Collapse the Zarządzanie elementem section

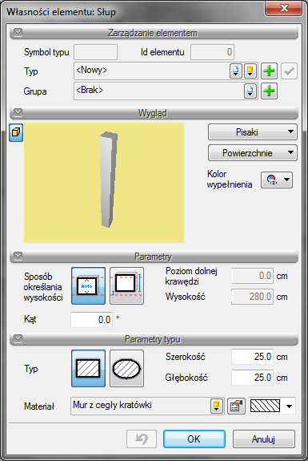(18, 32)
